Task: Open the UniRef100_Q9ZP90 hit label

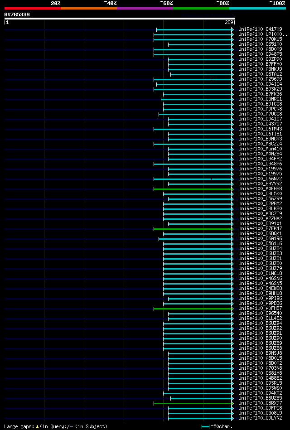Action: point(260,59)
